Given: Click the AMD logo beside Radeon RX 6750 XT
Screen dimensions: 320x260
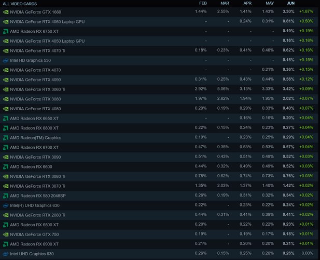Looking at the screenshot, I should 6,31.
